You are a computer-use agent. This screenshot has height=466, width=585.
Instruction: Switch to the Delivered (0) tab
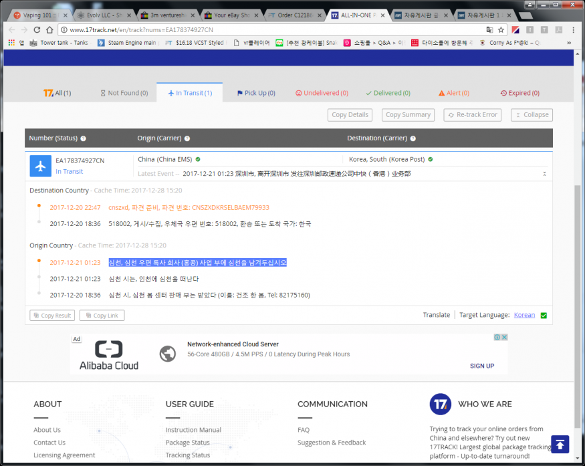point(388,93)
